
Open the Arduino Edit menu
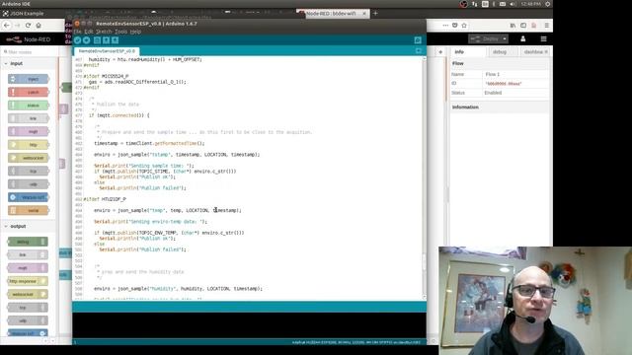(x=89, y=32)
